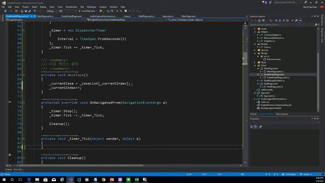Screen dimensions: 325x183
Task: Select App.xaml in Solution Explorer
Action: point(265,93)
